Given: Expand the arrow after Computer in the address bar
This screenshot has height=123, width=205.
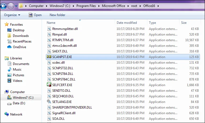Looking at the screenshot, I should coord(46,6).
